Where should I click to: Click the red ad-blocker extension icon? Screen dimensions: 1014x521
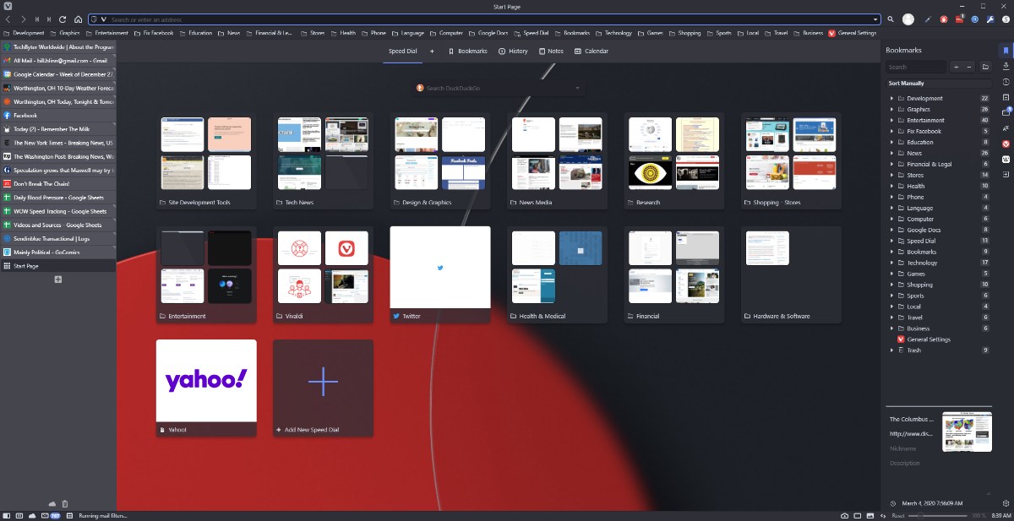coord(944,19)
